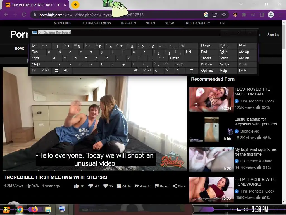Click the thumbs up like icon
This screenshot has width=286, height=215.
pos(77,186)
